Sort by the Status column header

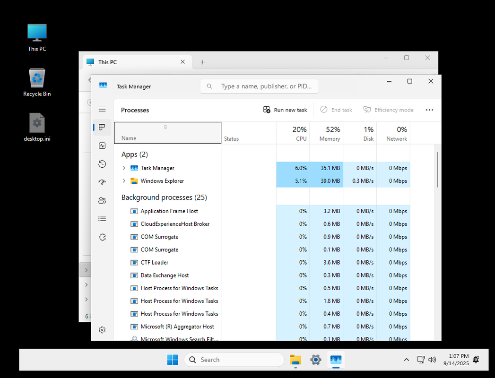tap(249, 133)
